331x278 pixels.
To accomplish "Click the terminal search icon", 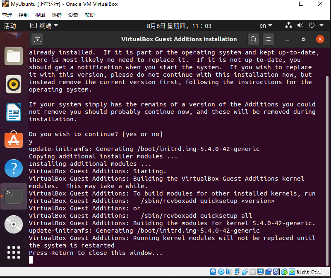I will click(254, 39).
